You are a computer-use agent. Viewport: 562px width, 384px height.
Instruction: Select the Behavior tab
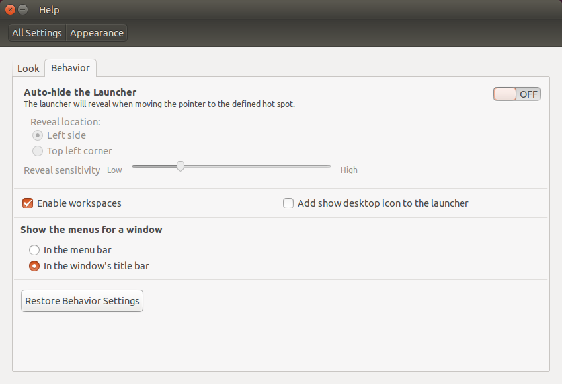(70, 68)
